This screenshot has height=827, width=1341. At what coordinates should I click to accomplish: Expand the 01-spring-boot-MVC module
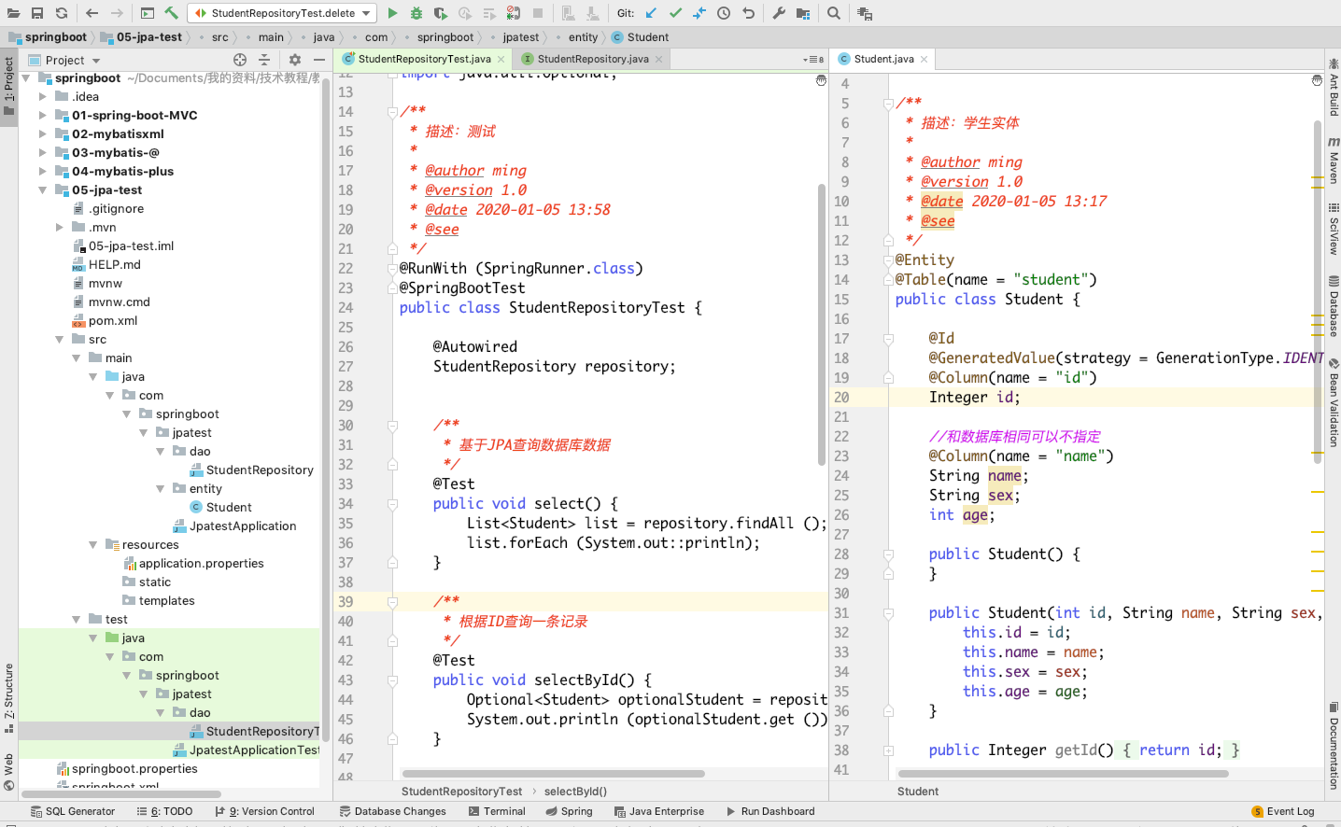(x=43, y=115)
